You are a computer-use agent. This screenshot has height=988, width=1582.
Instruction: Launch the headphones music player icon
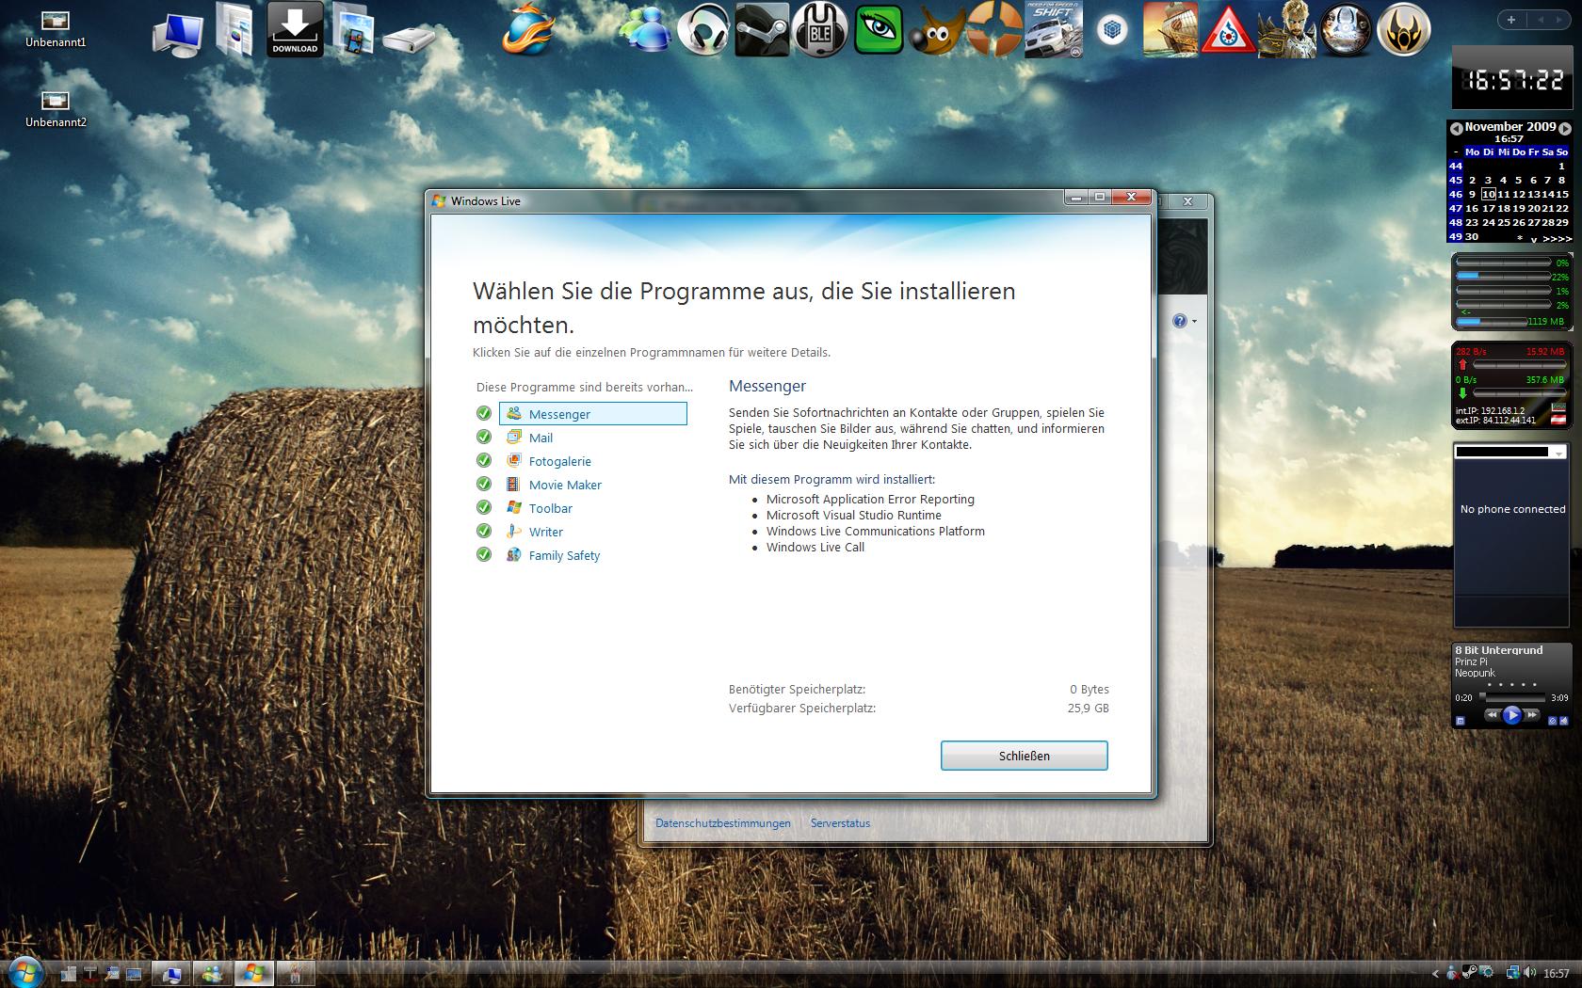[703, 30]
